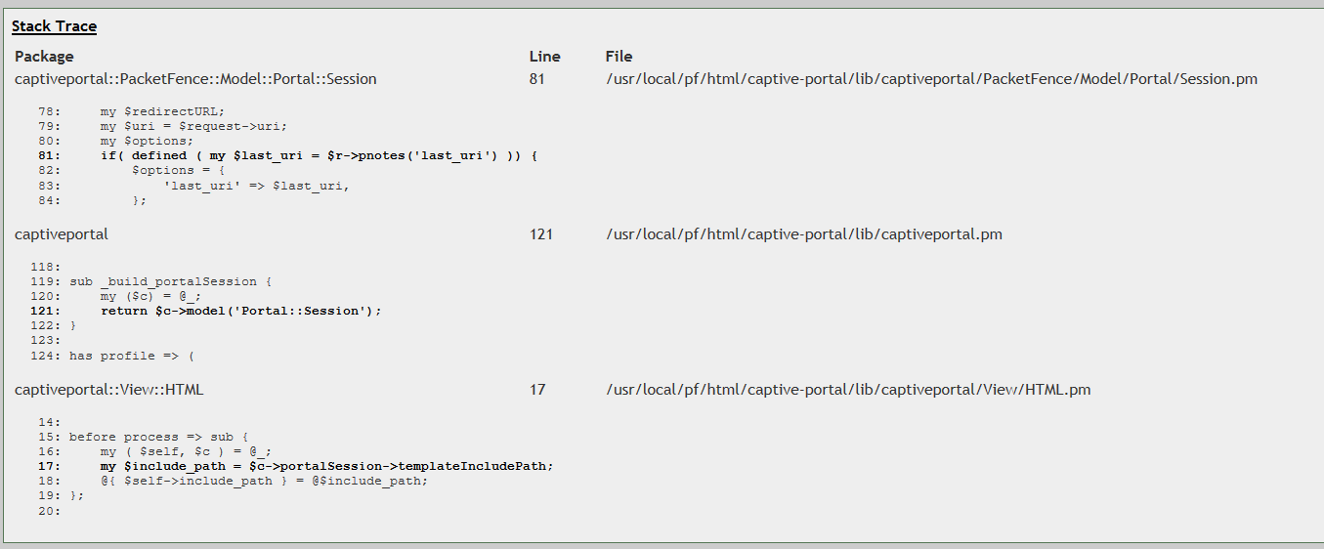Click line number 81 in Line column
This screenshot has height=549, width=1324.
pos(536,79)
